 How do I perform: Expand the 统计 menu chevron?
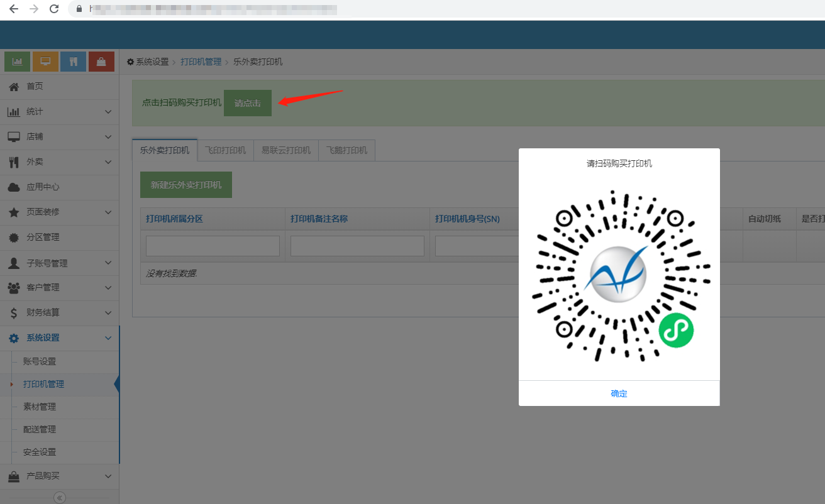coord(108,112)
